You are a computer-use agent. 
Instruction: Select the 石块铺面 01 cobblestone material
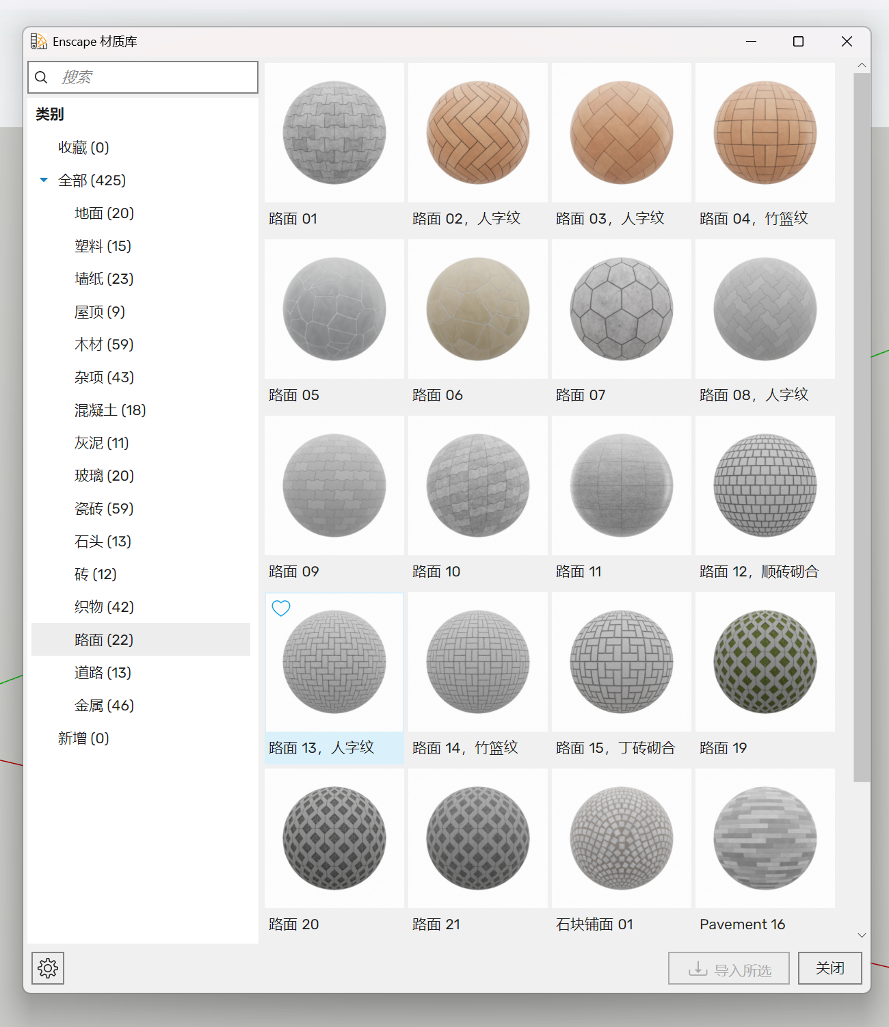coord(622,838)
